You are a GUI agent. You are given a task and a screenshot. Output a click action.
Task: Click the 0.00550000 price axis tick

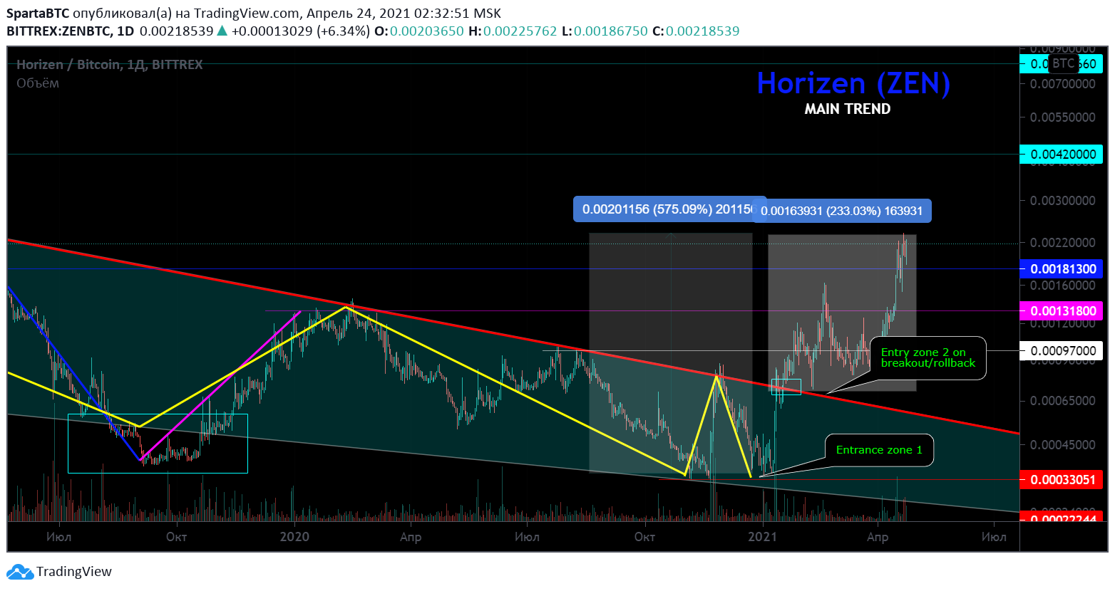click(1063, 117)
